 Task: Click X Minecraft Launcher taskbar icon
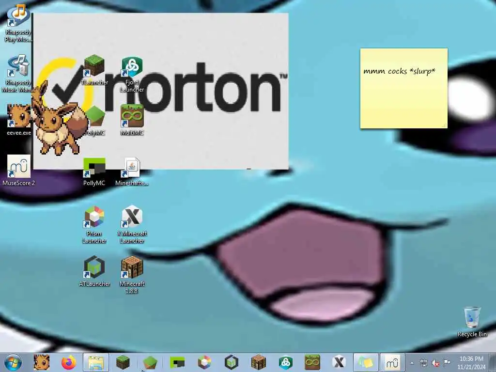339,362
